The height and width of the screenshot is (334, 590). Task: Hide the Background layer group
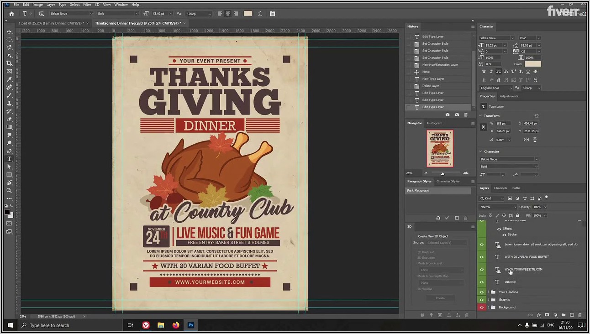(481, 308)
